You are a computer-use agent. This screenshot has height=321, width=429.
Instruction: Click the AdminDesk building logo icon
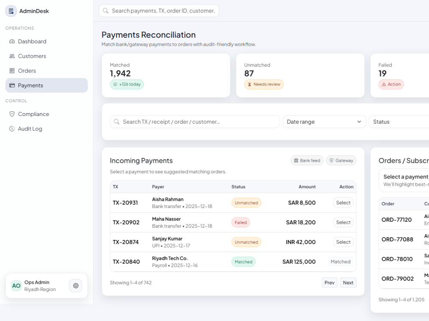pyautogui.click(x=11, y=11)
